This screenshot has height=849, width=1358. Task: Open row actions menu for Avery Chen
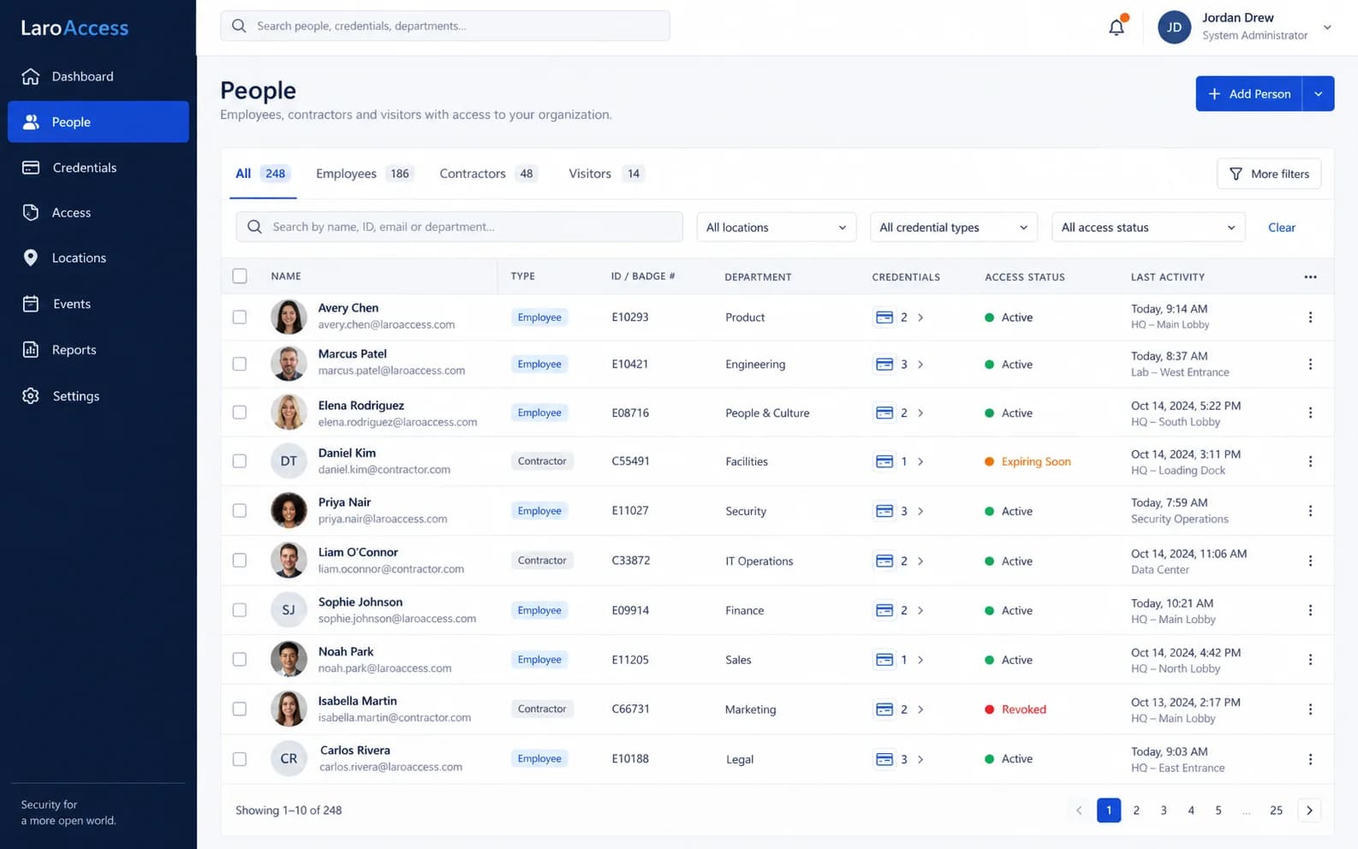click(1310, 318)
